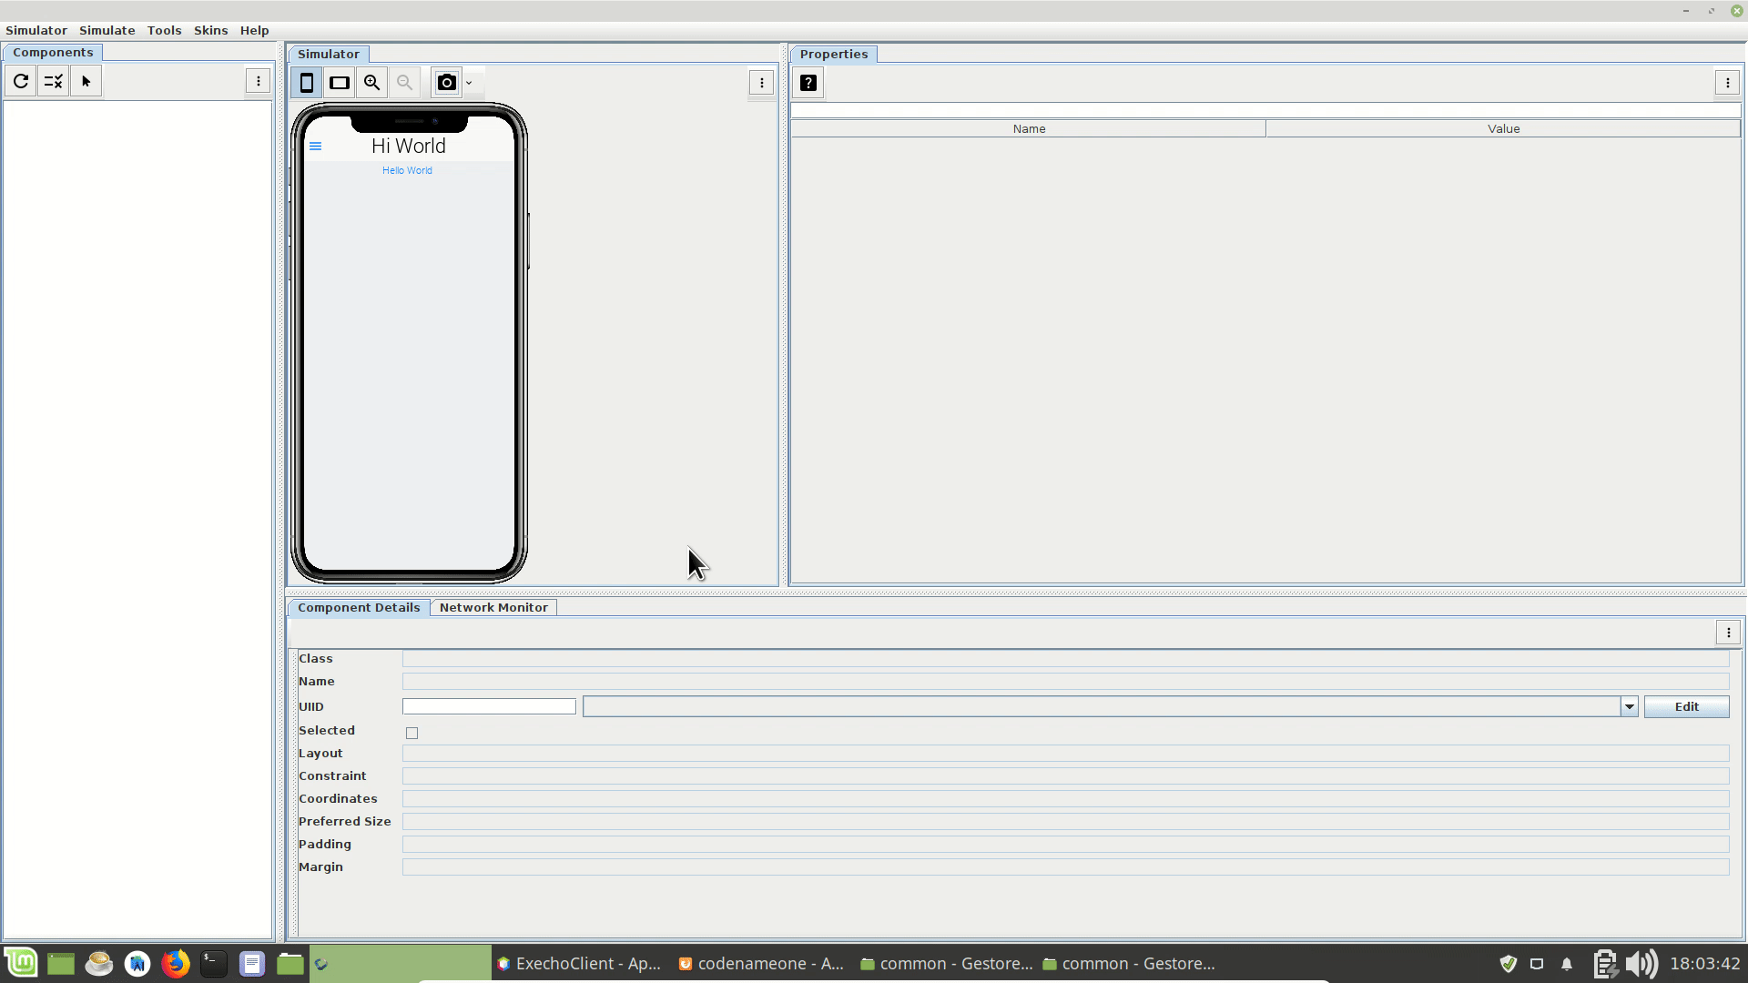Screen dimensions: 1748x983
Task: Toggle the Selected checkbox
Action: pos(412,732)
